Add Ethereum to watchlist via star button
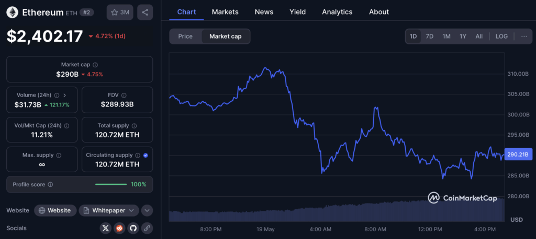This screenshot has width=536, height=239. point(120,13)
